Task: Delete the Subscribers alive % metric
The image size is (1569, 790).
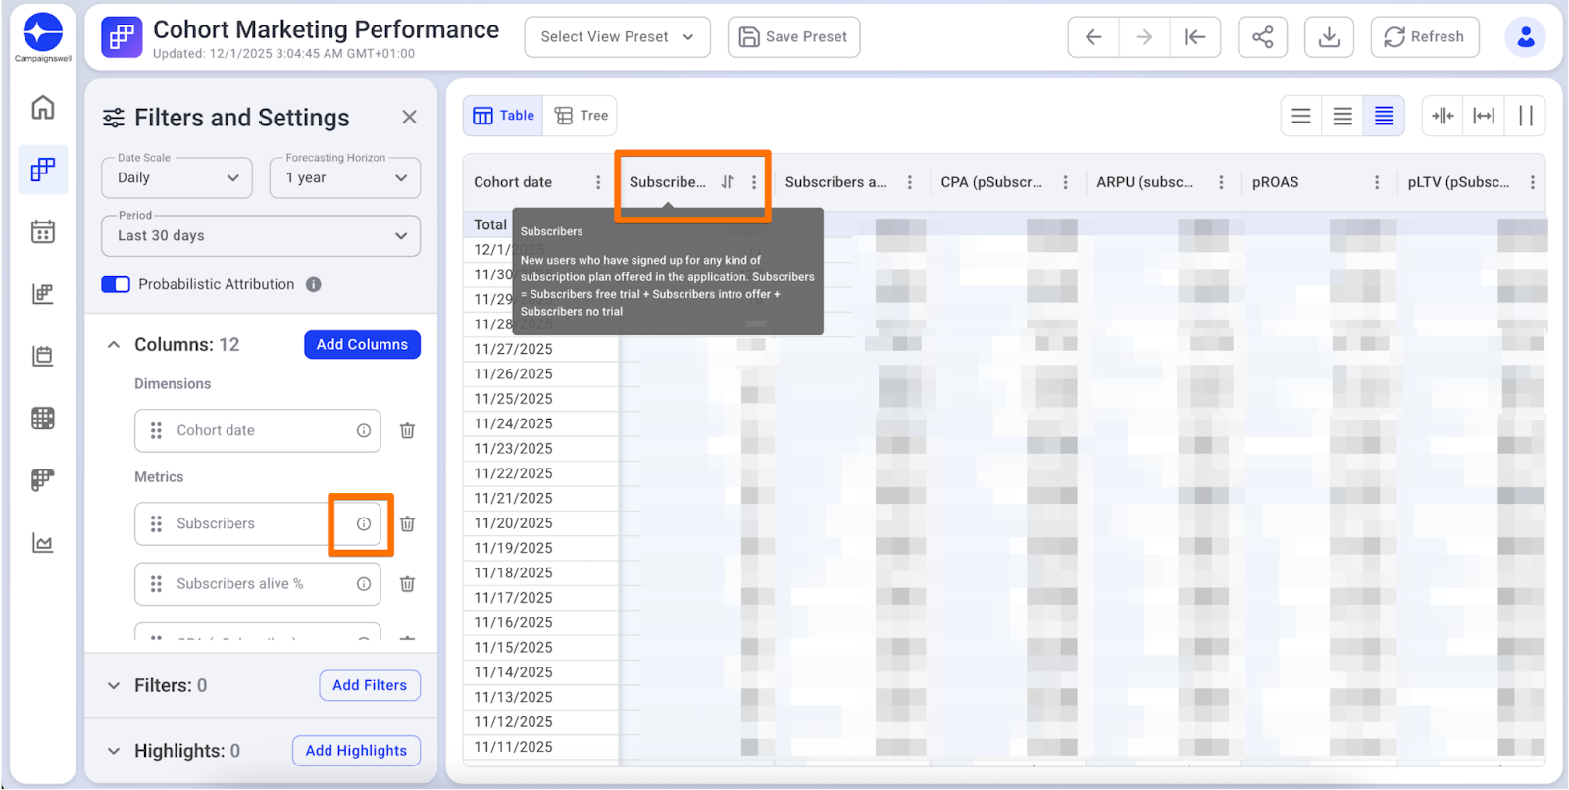Action: 407,584
